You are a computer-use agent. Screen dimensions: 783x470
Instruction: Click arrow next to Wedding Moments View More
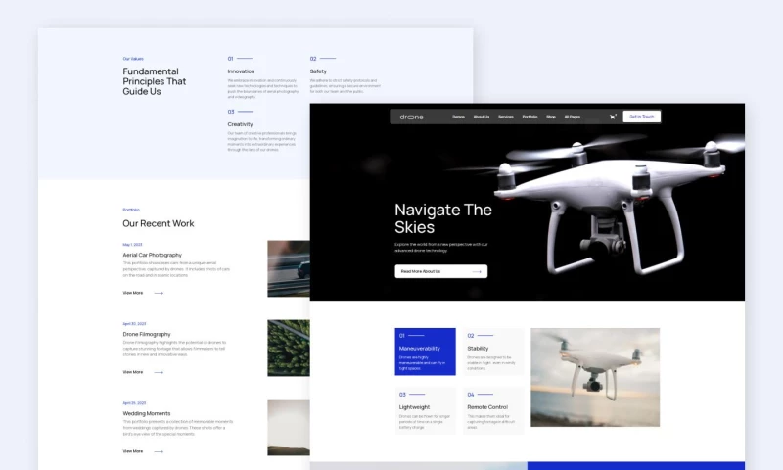pyautogui.click(x=159, y=451)
